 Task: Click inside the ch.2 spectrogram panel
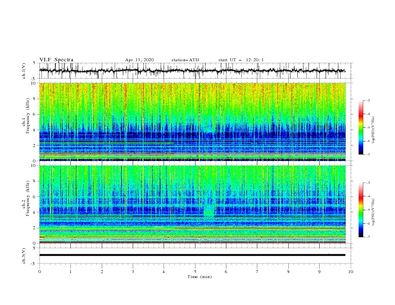point(192,204)
